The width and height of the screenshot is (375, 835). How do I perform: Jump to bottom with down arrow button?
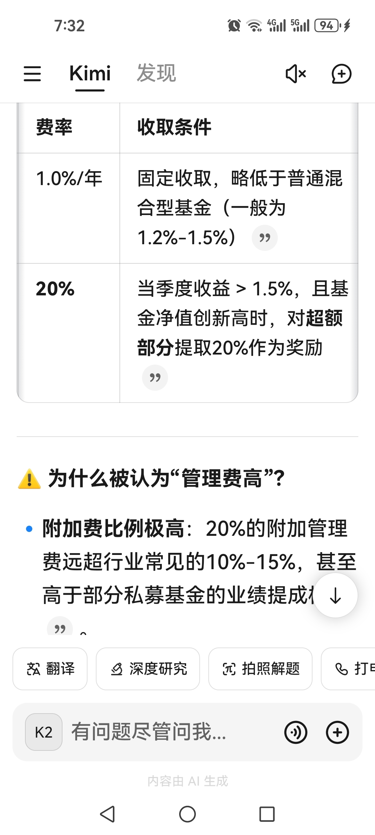click(x=335, y=595)
